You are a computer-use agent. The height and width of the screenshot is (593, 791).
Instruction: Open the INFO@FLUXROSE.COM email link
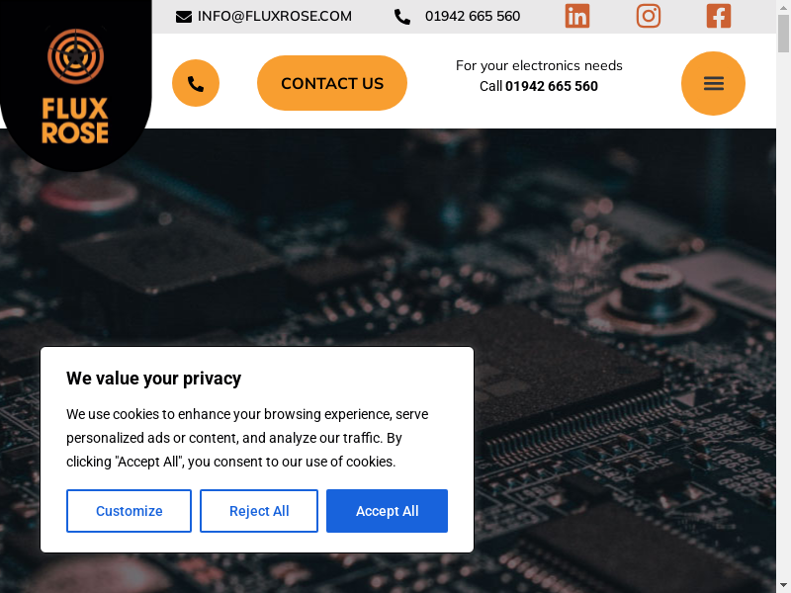(275, 16)
